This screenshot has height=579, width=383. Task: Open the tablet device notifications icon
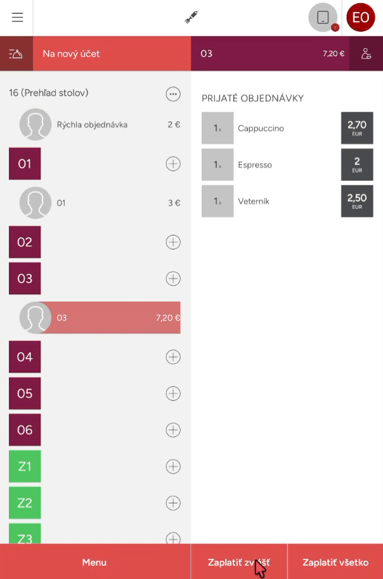[323, 18]
